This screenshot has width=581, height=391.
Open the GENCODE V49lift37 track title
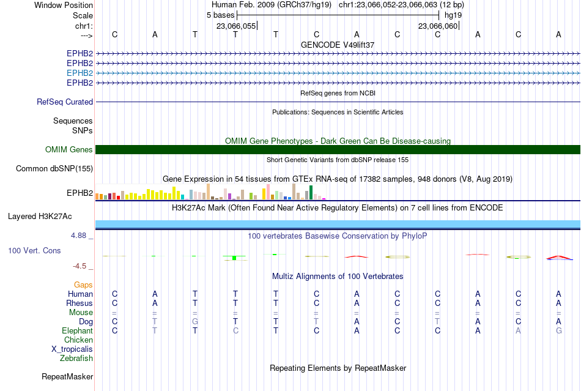(x=338, y=45)
